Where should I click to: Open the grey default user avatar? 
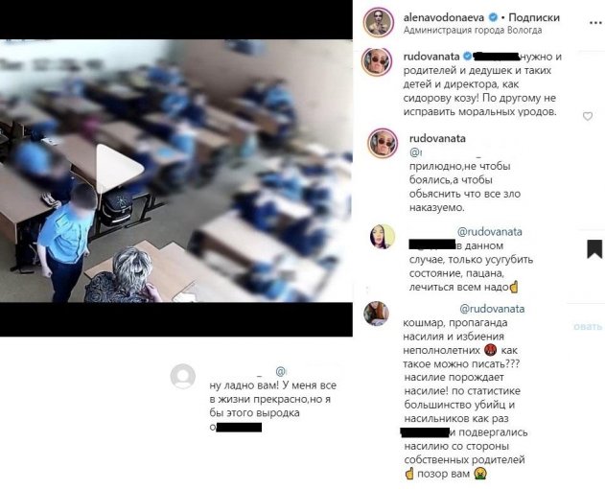tap(183, 376)
